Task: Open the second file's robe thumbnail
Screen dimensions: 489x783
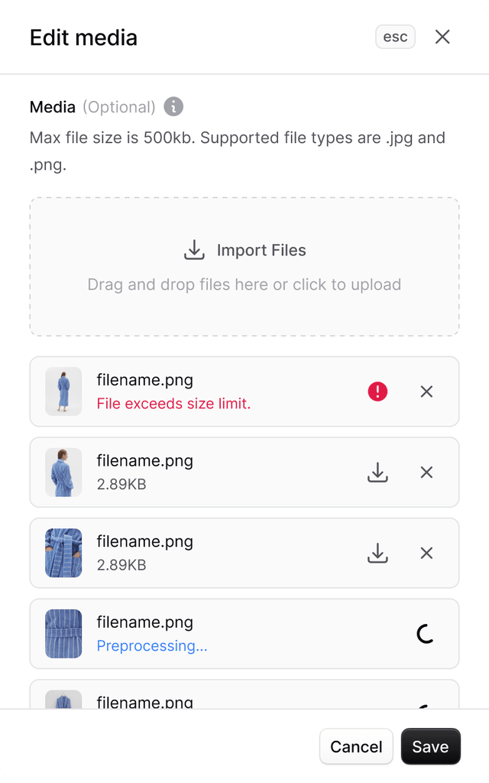Action: pos(63,473)
